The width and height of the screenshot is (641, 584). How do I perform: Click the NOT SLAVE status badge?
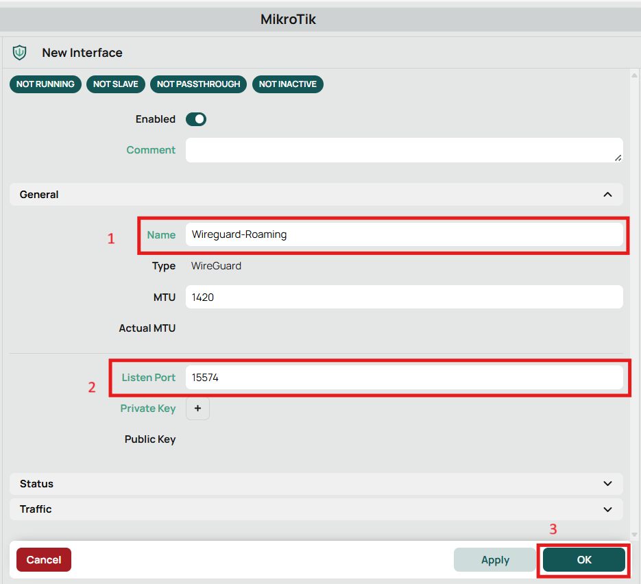click(x=116, y=84)
